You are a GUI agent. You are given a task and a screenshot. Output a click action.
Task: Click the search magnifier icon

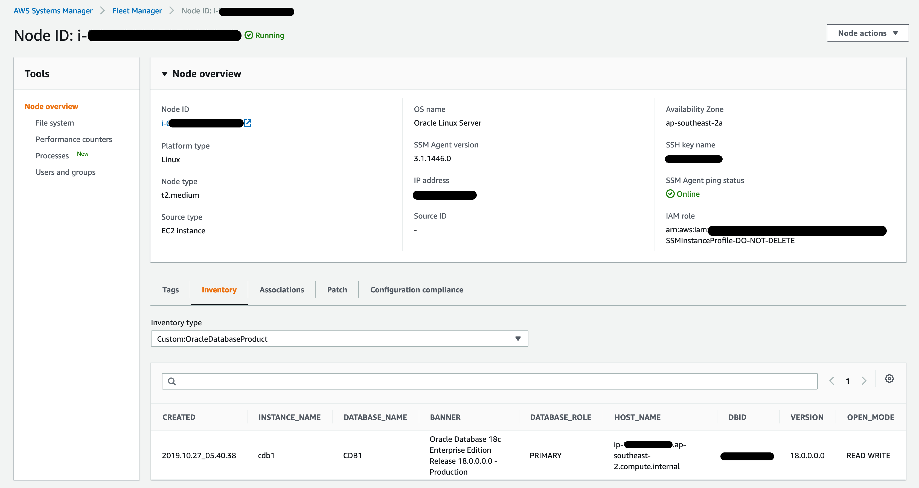pos(172,381)
